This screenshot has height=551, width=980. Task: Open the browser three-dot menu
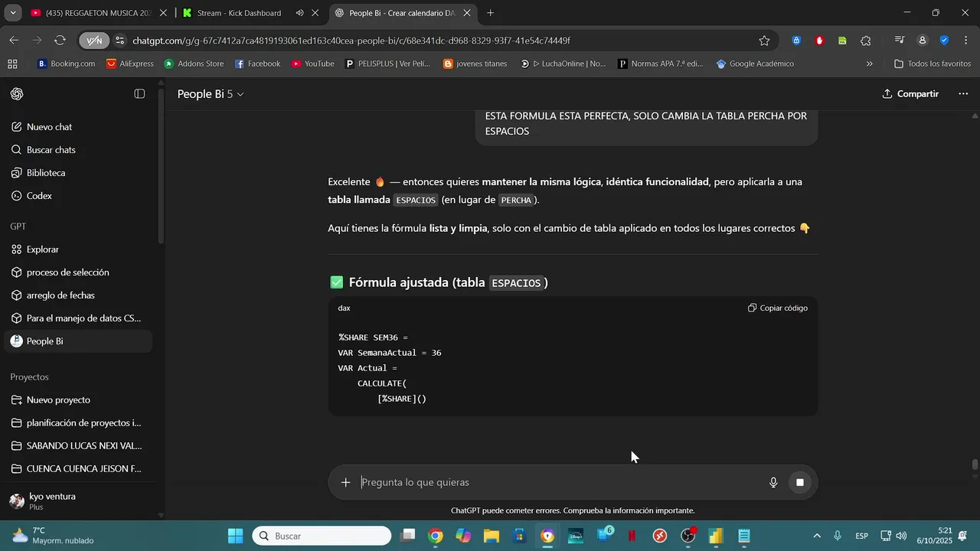(x=965, y=41)
